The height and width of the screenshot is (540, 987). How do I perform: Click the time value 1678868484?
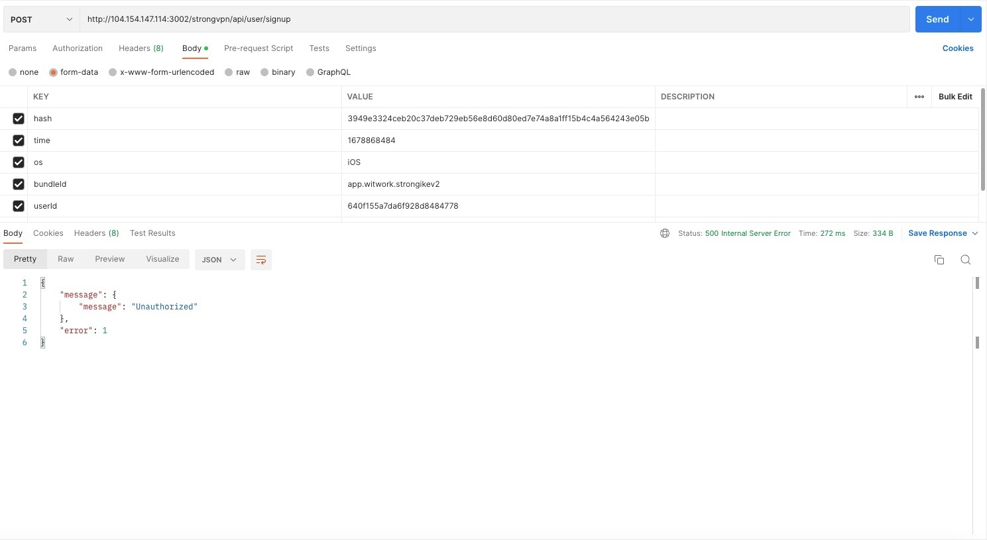tap(371, 140)
